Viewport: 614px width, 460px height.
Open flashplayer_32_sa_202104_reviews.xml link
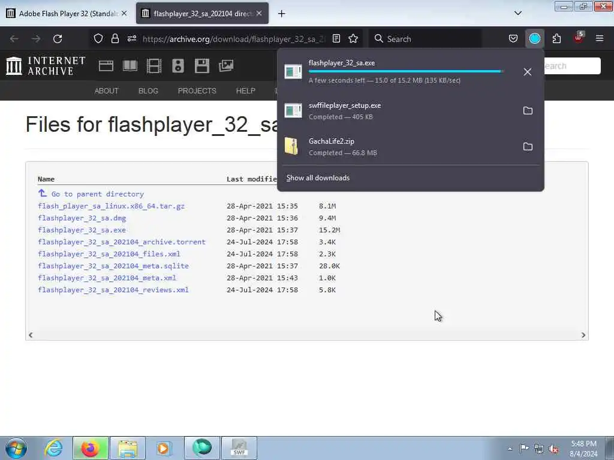(113, 290)
